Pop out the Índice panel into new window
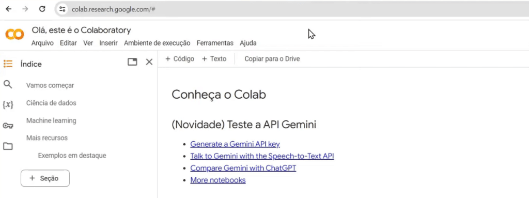The height and width of the screenshot is (198, 529). pos(132,62)
